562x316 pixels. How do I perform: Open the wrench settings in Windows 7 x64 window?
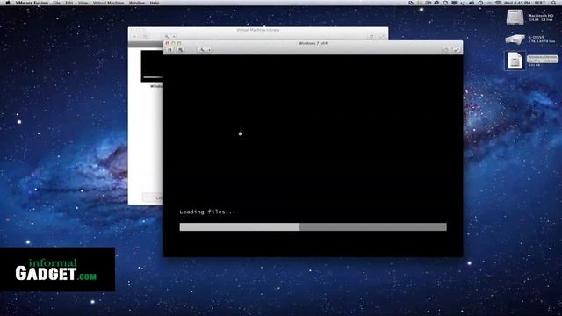[202, 50]
